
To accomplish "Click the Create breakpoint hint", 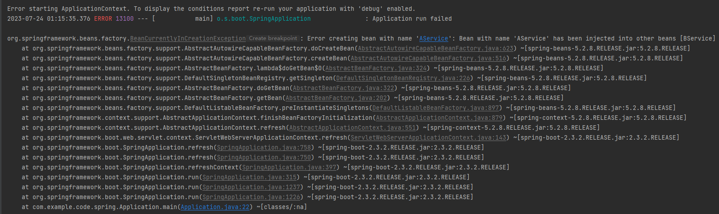I will (x=273, y=39).
